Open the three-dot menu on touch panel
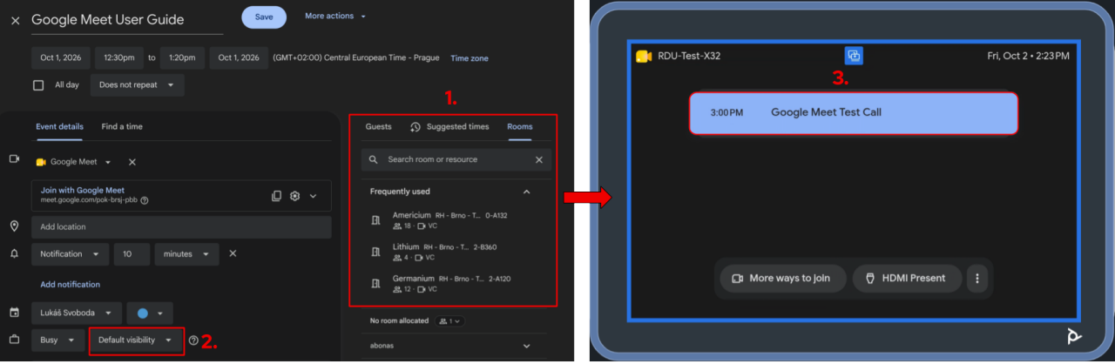Screen dimensions: 1115x364 pos(977,279)
